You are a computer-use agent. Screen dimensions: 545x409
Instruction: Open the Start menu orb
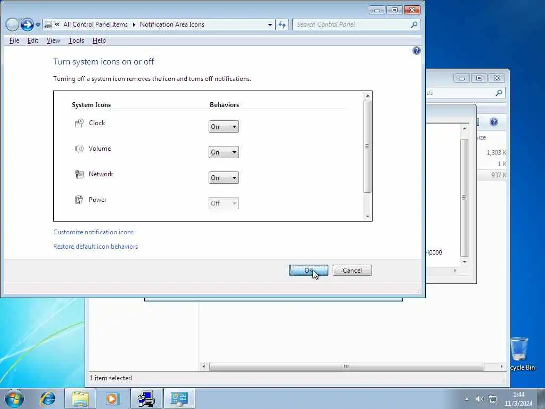click(14, 398)
